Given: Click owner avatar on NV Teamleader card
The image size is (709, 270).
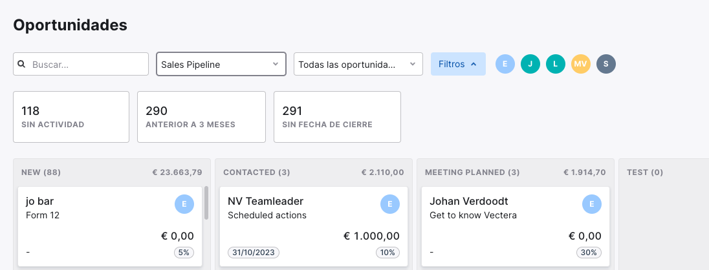Looking at the screenshot, I should [x=390, y=204].
